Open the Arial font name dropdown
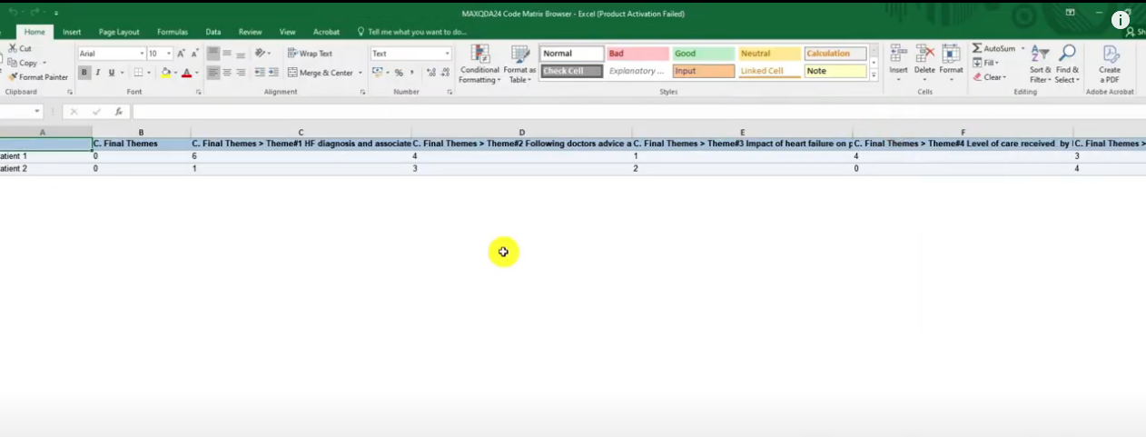 click(140, 54)
